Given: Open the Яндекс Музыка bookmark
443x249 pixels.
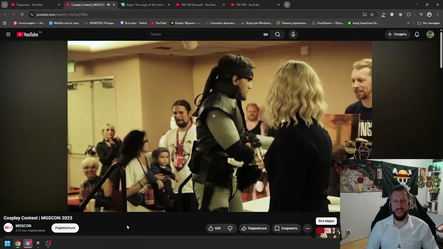Looking at the screenshot, I should [185, 23].
